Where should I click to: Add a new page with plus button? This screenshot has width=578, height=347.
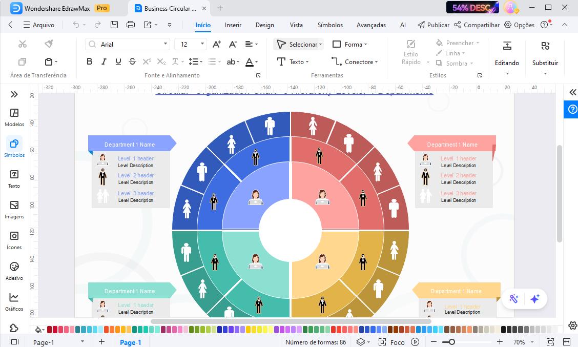pyautogui.click(x=101, y=342)
